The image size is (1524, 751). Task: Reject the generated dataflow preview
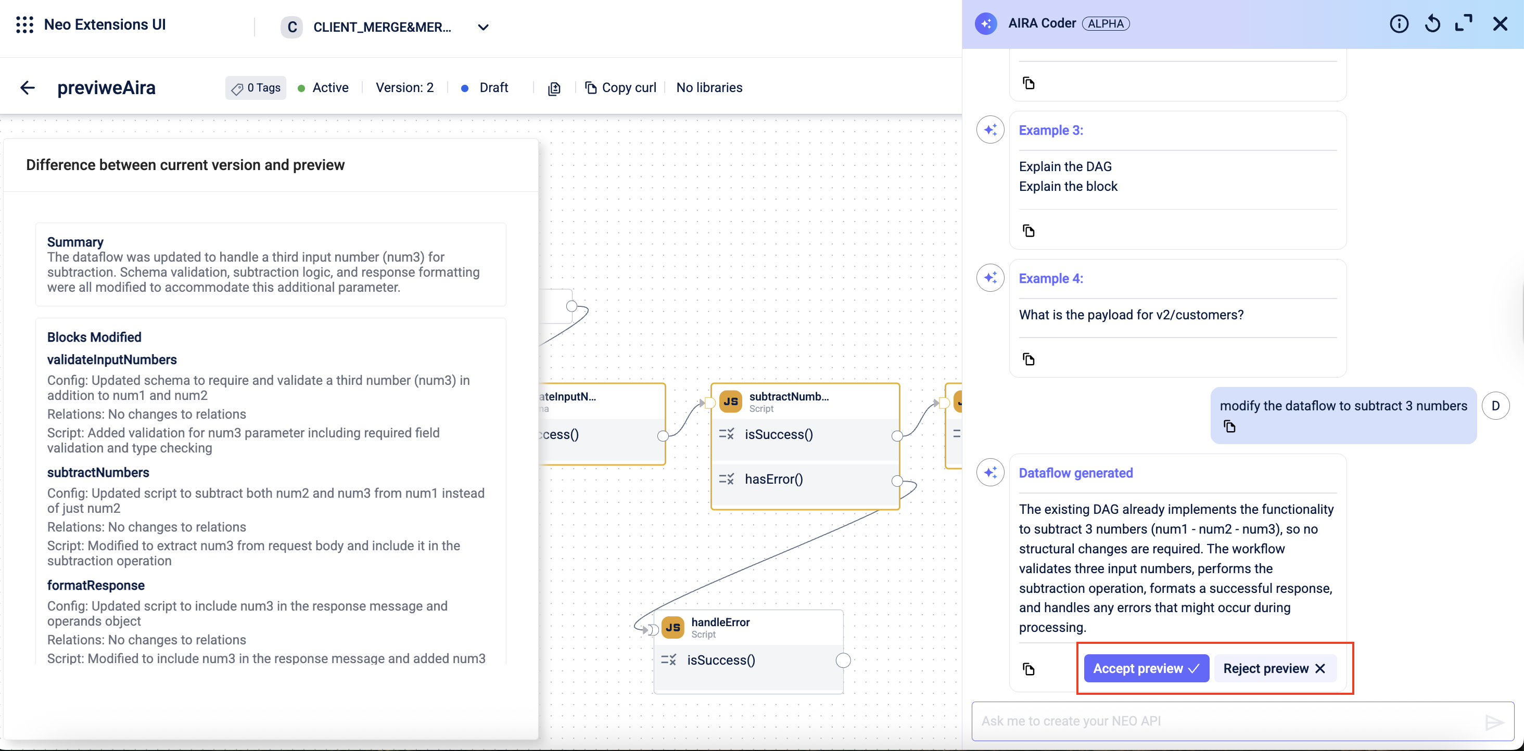tap(1274, 668)
